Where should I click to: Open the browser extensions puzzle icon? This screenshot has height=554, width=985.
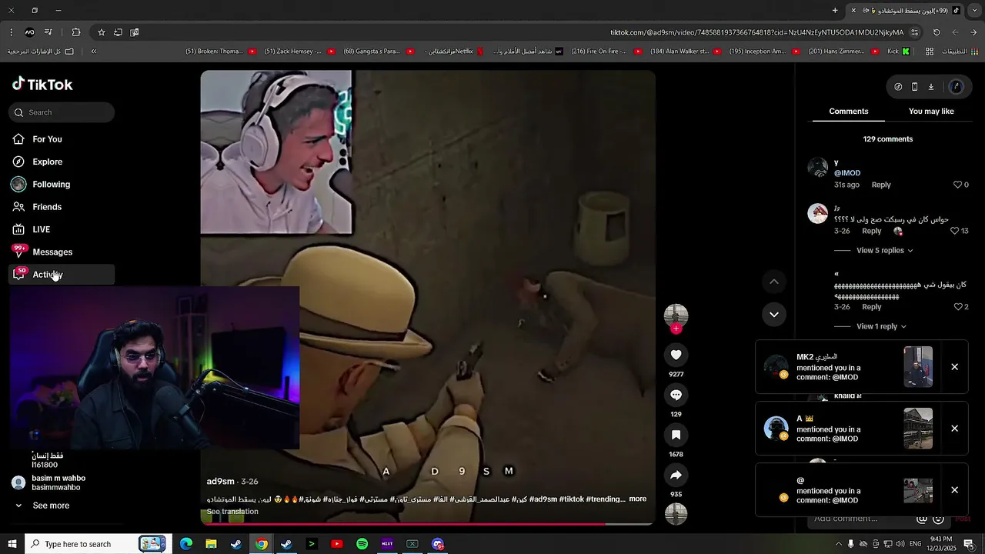tap(76, 32)
